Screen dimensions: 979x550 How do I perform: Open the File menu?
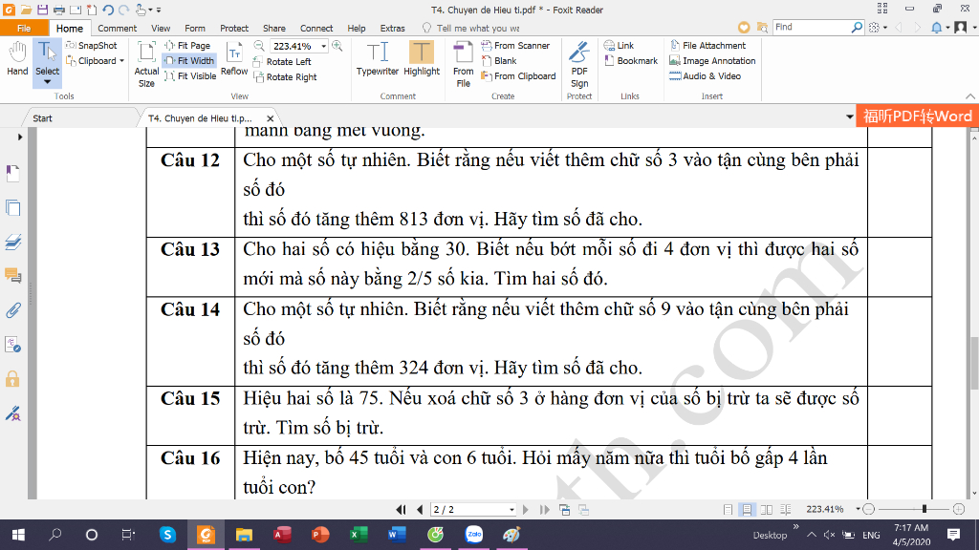point(24,28)
